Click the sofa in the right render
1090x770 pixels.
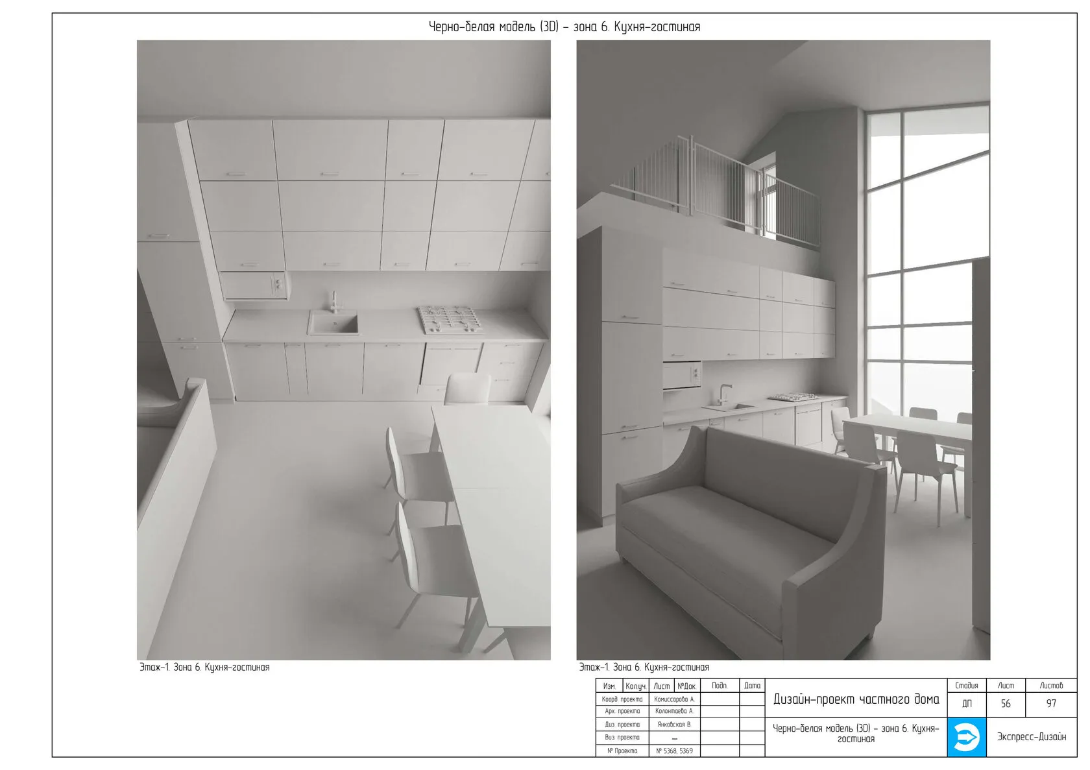[746, 538]
